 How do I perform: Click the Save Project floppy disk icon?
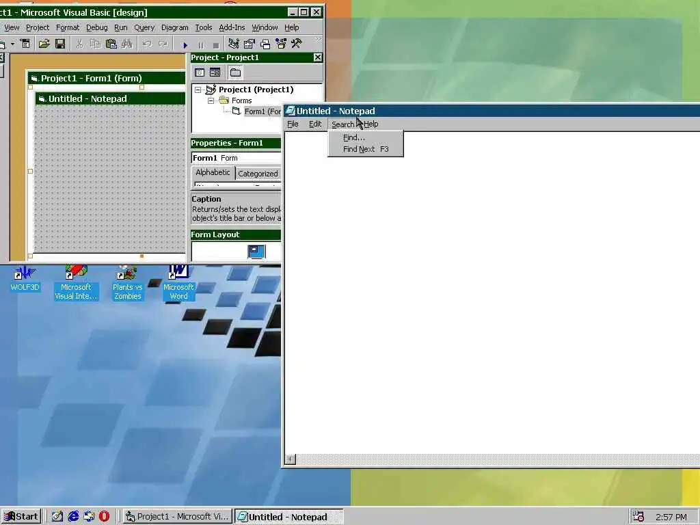[x=60, y=43]
